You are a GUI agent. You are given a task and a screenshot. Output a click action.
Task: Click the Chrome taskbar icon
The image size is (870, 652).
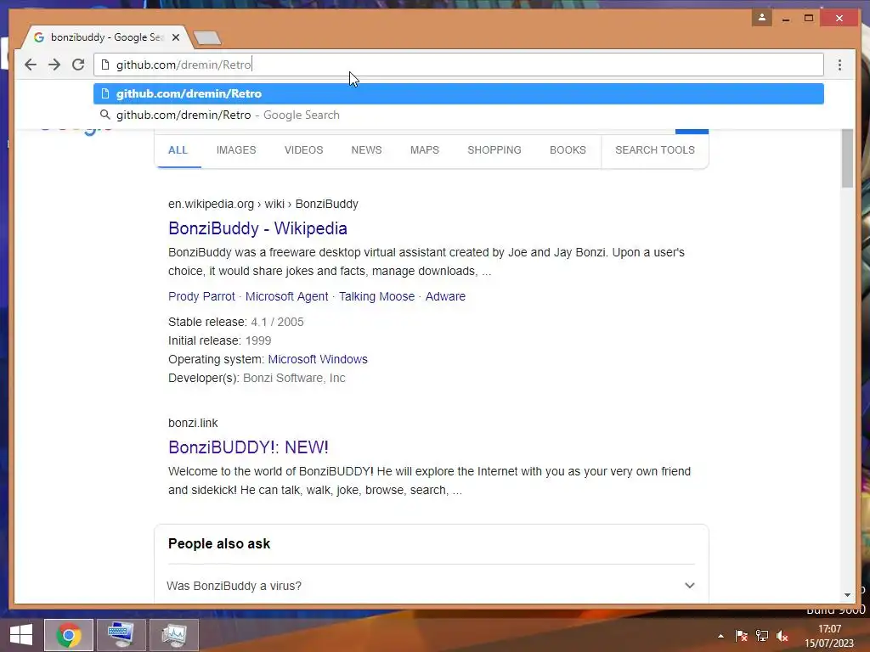(69, 635)
